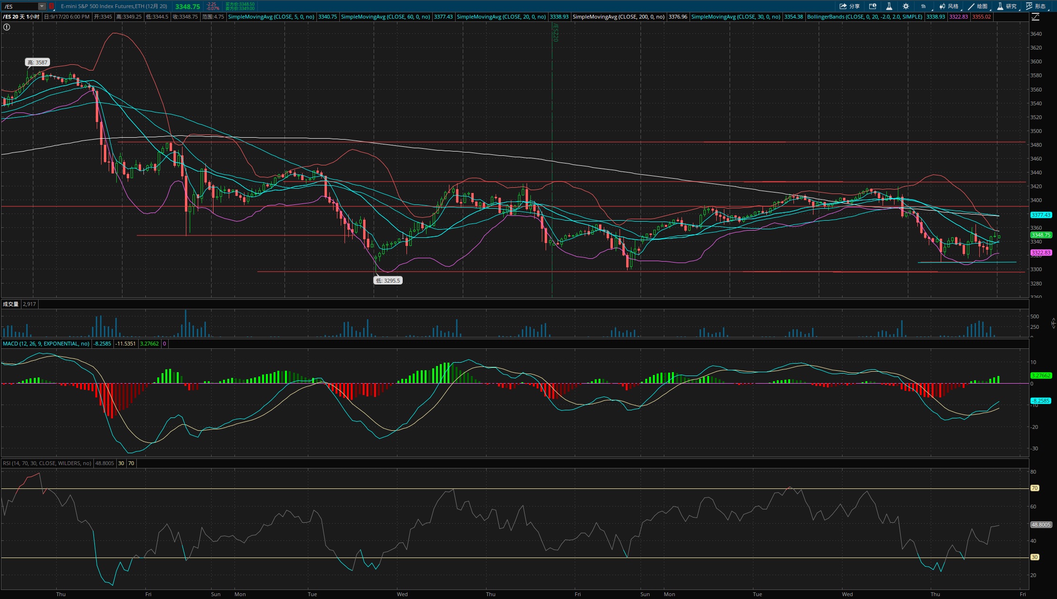Viewport: 1057px width, 599px height.
Task: Click the 高: 3587 high price bubble
Action: click(38, 62)
